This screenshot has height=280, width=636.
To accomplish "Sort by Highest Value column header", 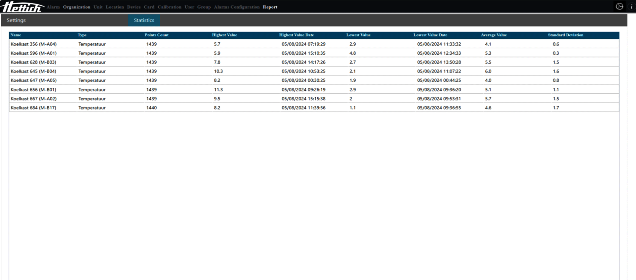I will (224, 35).
